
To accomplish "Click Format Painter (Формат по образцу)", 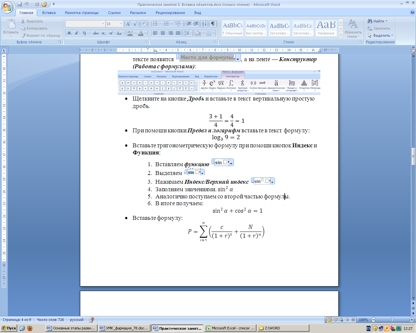I will [41, 35].
